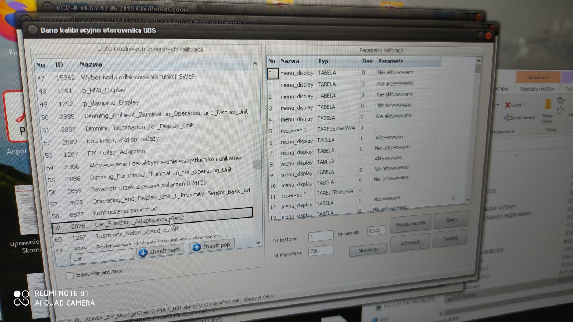The height and width of the screenshot is (322, 573).
Task: Open the Widok tab in Explorer window
Action: [502, 89]
